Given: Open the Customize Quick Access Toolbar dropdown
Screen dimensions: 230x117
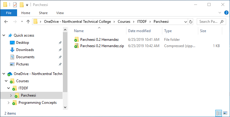Looking at the screenshot, I should (27, 5).
